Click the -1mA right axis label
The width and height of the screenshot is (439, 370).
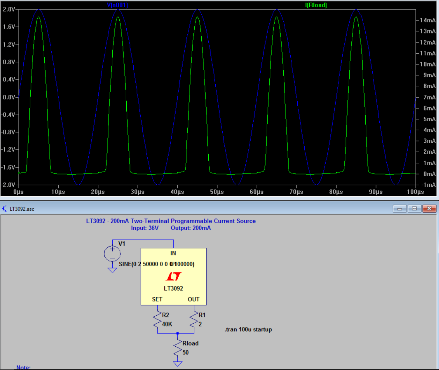[429, 185]
